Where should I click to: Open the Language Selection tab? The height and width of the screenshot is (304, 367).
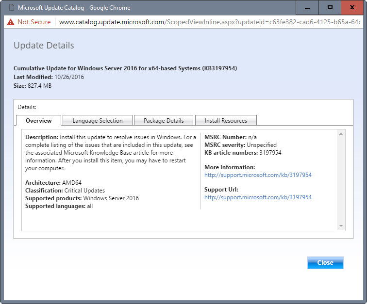[x=98, y=120]
